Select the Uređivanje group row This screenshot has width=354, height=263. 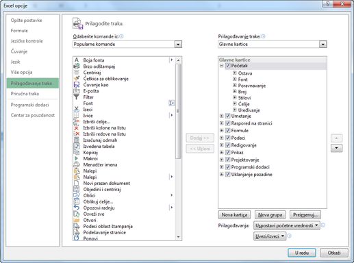[x=249, y=110]
